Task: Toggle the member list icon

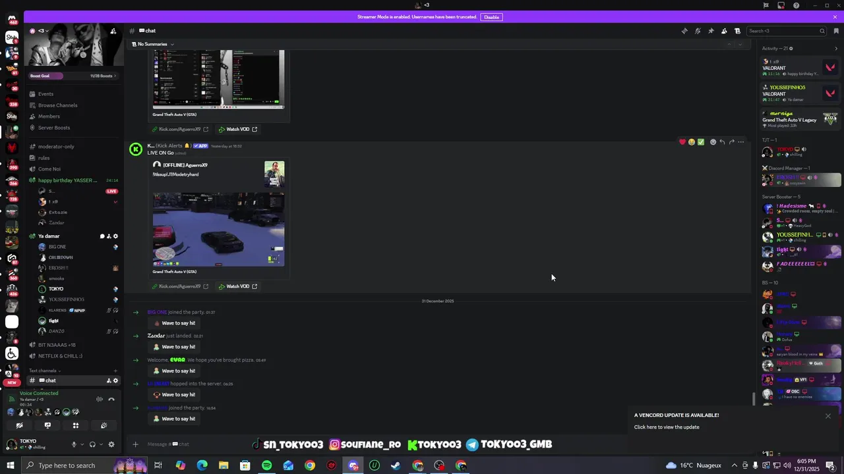Action: pyautogui.click(x=724, y=31)
